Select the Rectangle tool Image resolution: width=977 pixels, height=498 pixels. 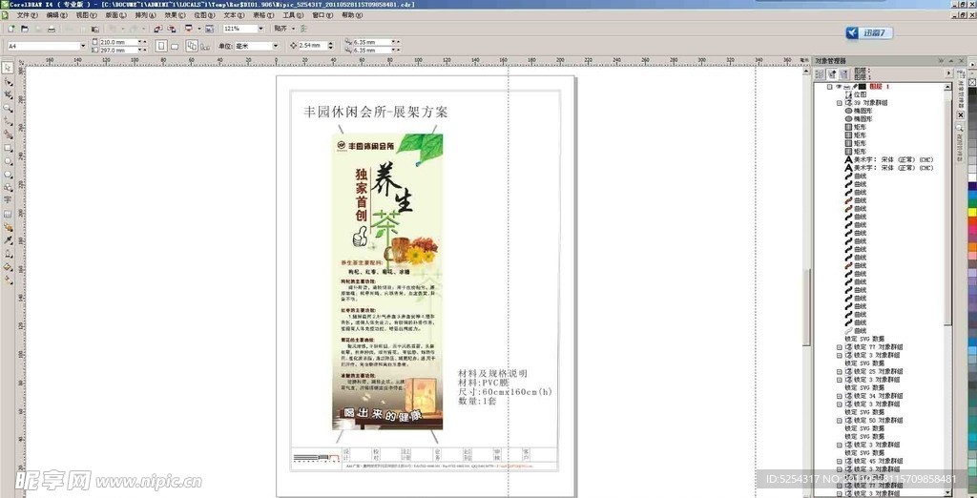click(x=8, y=148)
